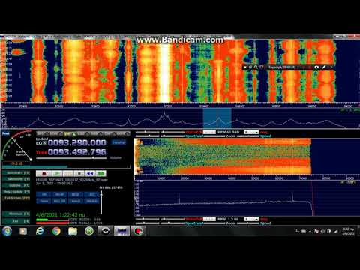
Task: Adjust the upper Waterfall contrast slider
Action: click(x=173, y=132)
